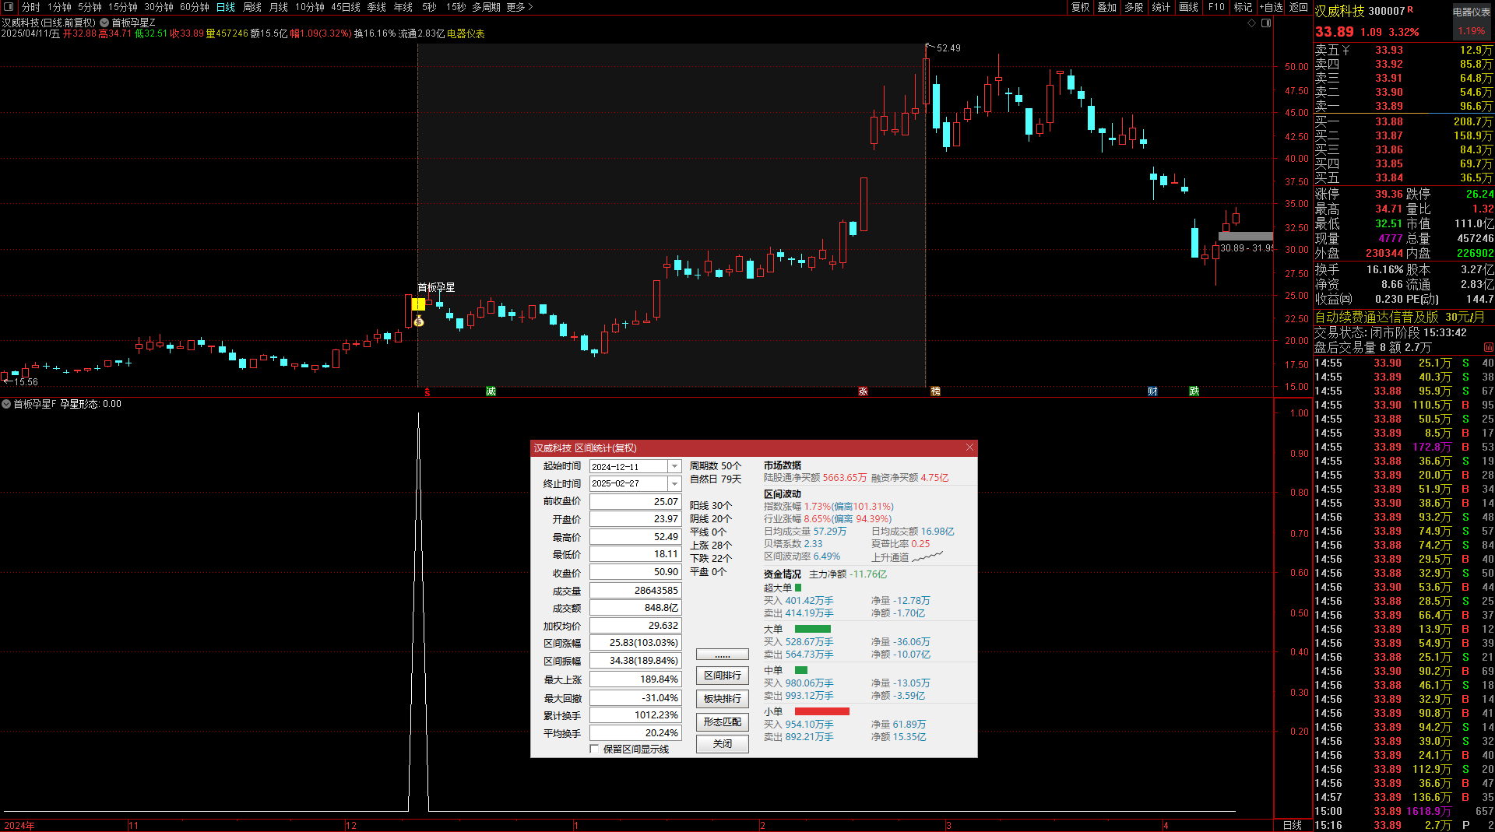Click the small red icon beside 盘后交易量
The width and height of the screenshot is (1495, 832).
(1488, 347)
